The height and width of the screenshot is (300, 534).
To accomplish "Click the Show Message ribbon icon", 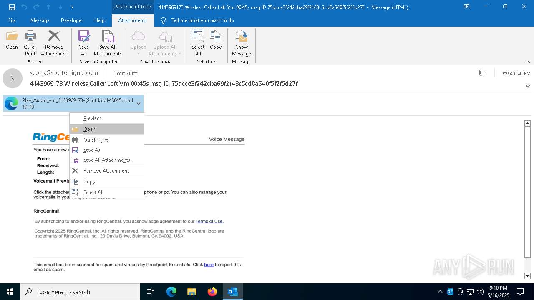I will click(x=242, y=43).
